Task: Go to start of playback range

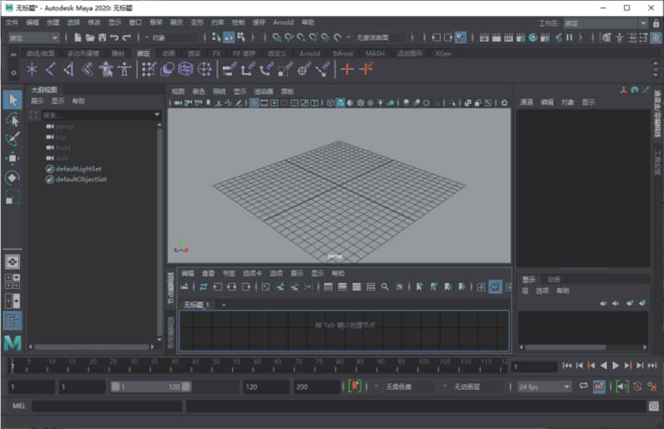Action: point(567,366)
